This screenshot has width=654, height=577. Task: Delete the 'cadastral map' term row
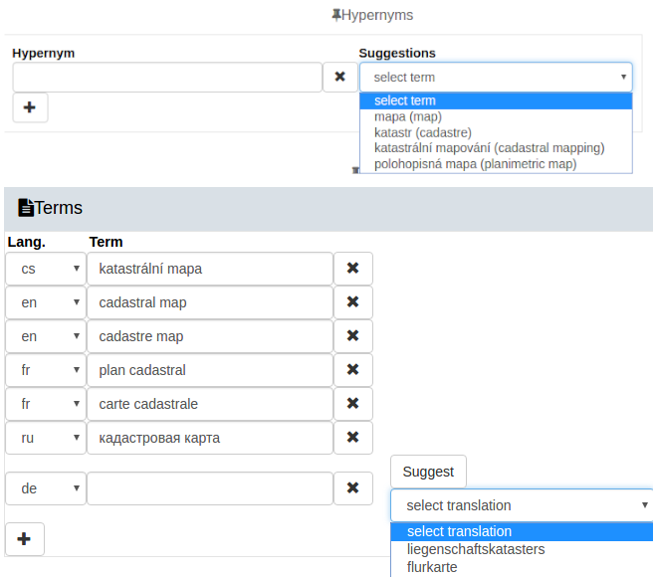352,302
